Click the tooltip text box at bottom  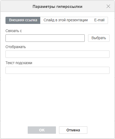click(x=57, y=70)
